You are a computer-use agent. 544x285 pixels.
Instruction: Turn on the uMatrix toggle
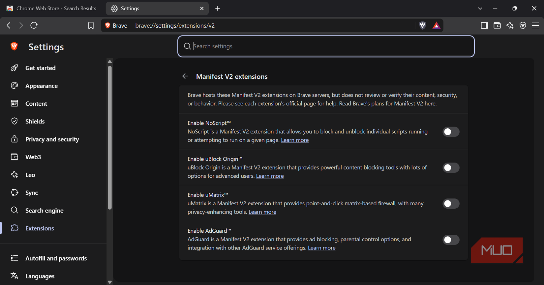451,204
